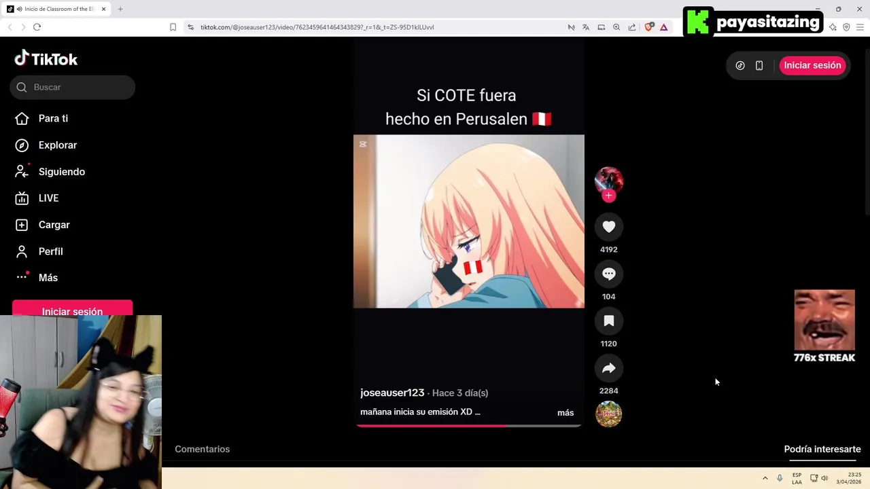Open the Para ti feed
The image size is (870, 489).
pos(41,118)
